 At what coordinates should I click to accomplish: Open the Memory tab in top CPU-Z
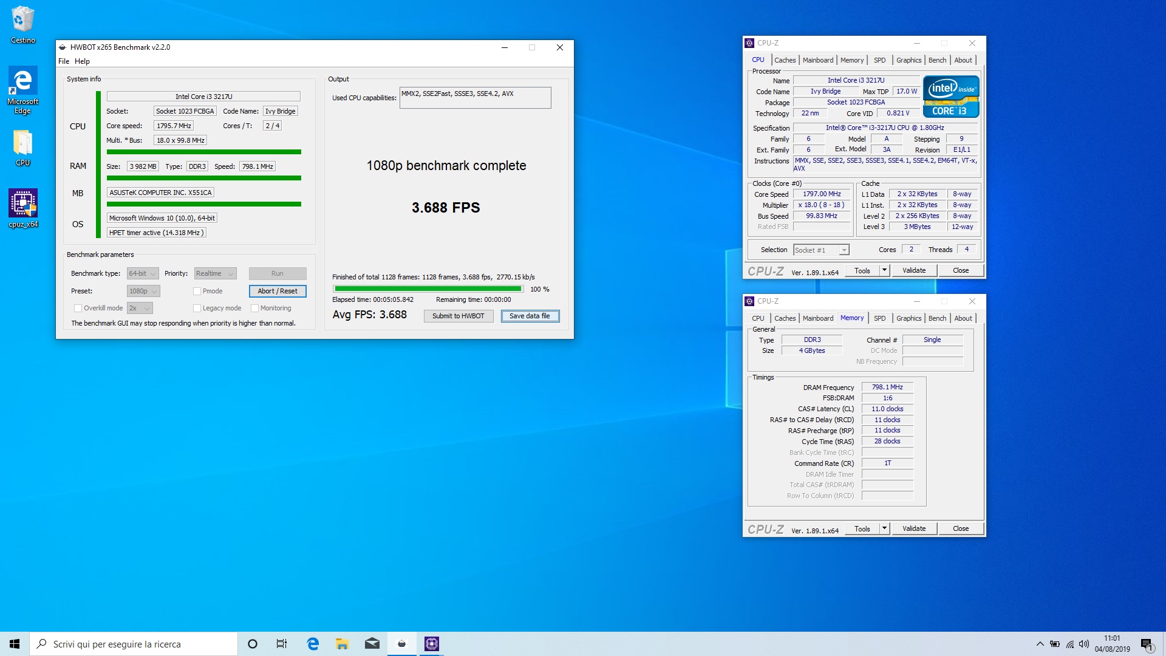(x=852, y=60)
